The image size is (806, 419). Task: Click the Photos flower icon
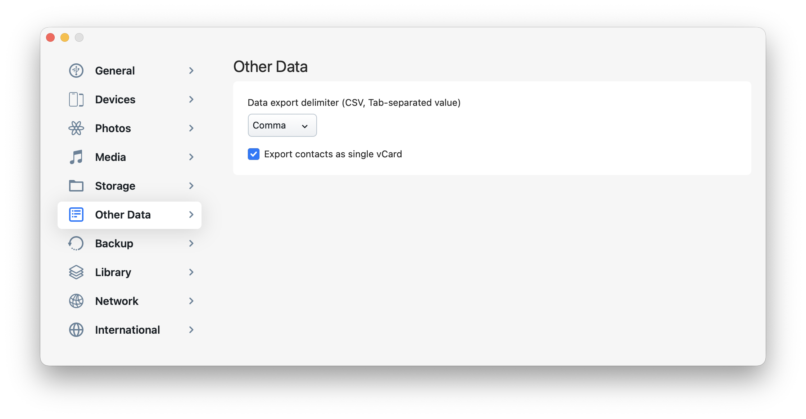point(76,128)
